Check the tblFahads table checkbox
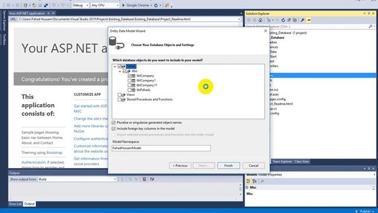The image size is (378, 213). (x=129, y=90)
